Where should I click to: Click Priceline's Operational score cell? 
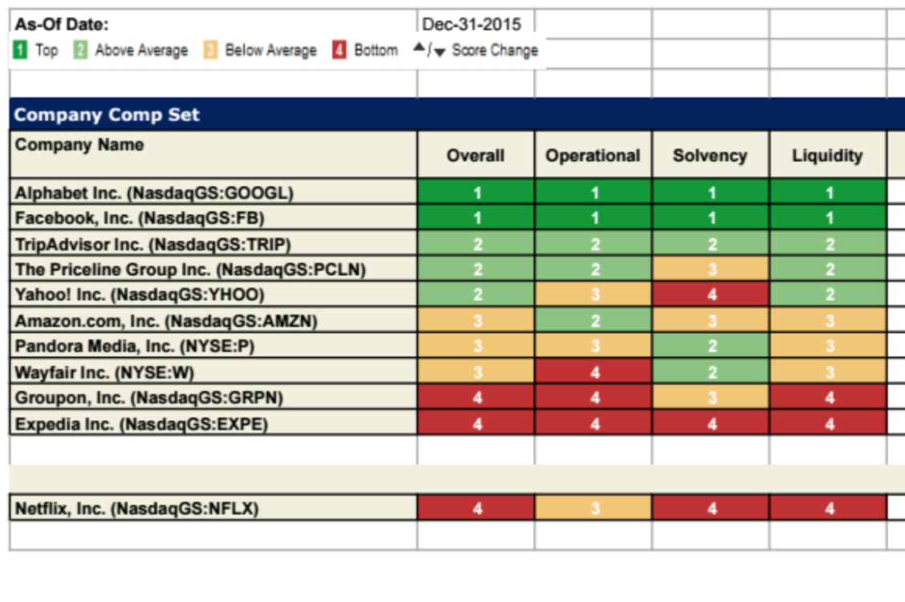(x=594, y=269)
